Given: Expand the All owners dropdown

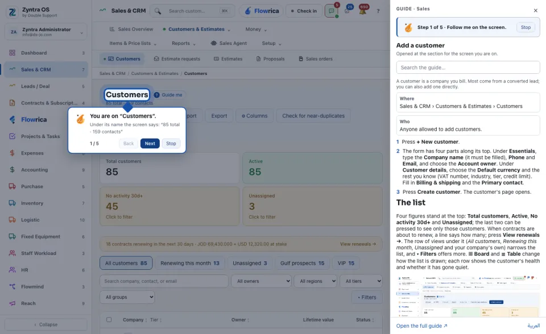Looking at the screenshot, I should click(x=261, y=281).
